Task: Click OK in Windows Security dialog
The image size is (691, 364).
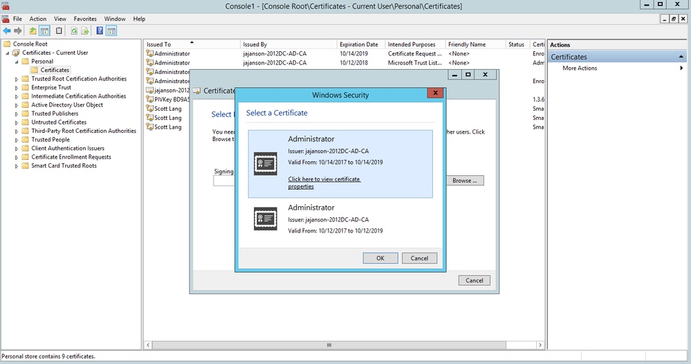Action: pos(380,258)
